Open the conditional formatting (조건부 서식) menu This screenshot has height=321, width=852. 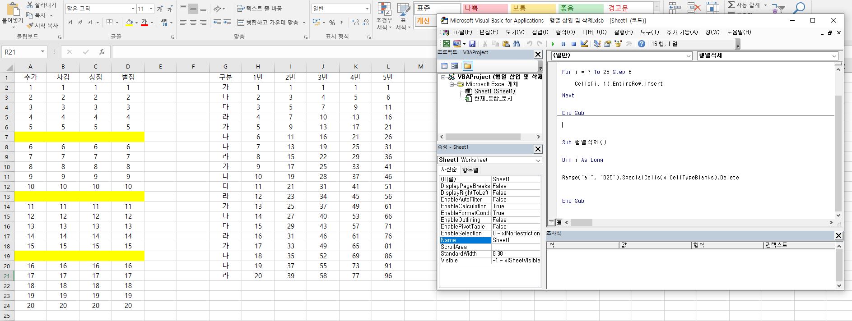(x=384, y=16)
